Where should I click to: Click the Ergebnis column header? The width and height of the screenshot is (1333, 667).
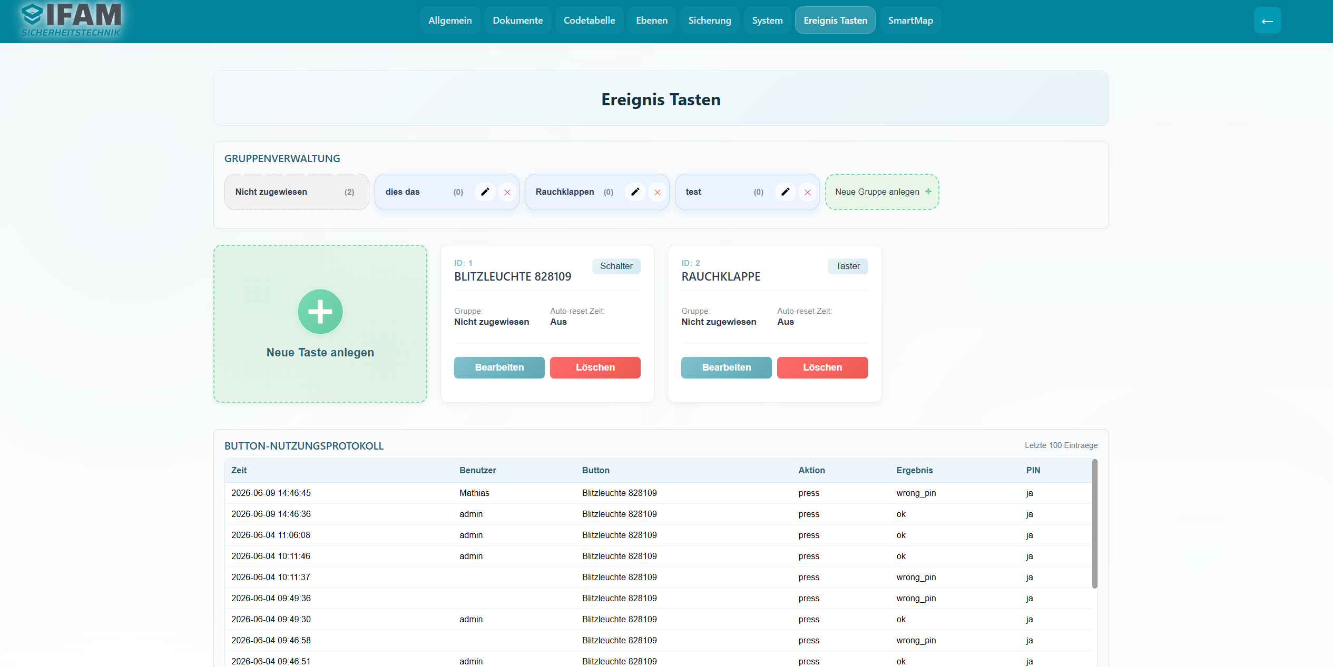click(x=915, y=470)
